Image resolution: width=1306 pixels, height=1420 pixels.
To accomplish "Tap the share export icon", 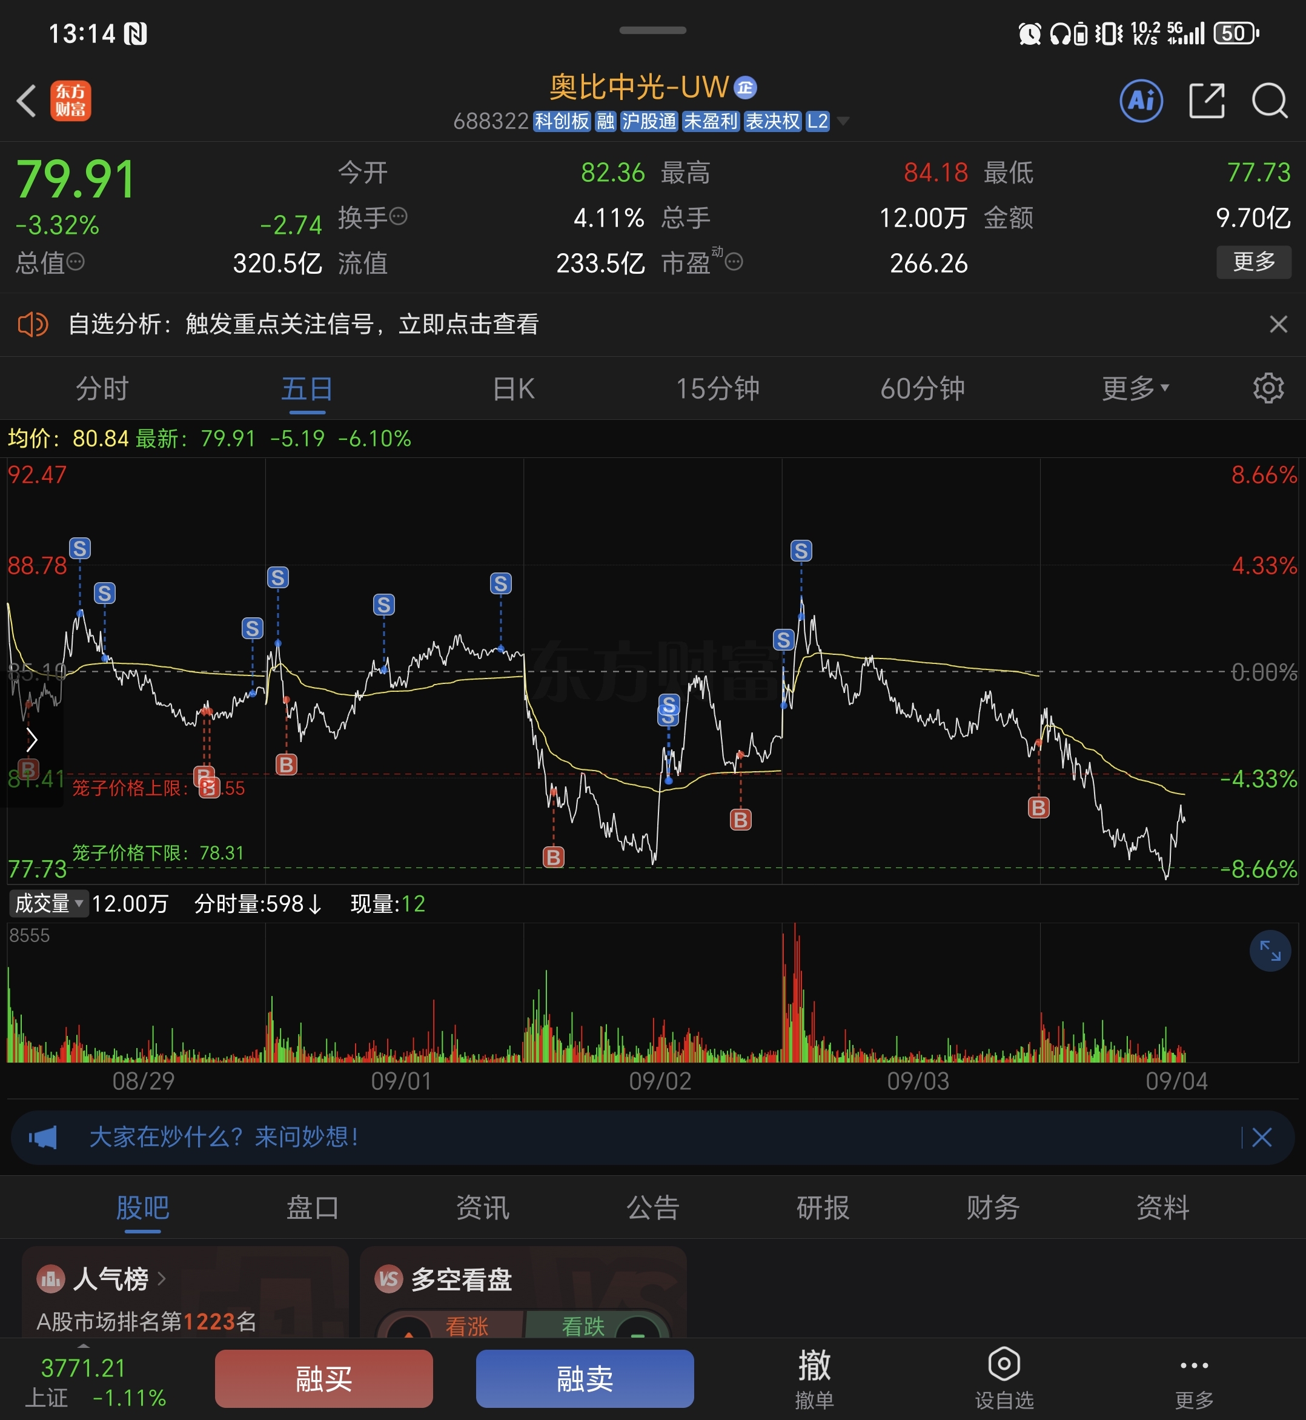I will (1207, 101).
